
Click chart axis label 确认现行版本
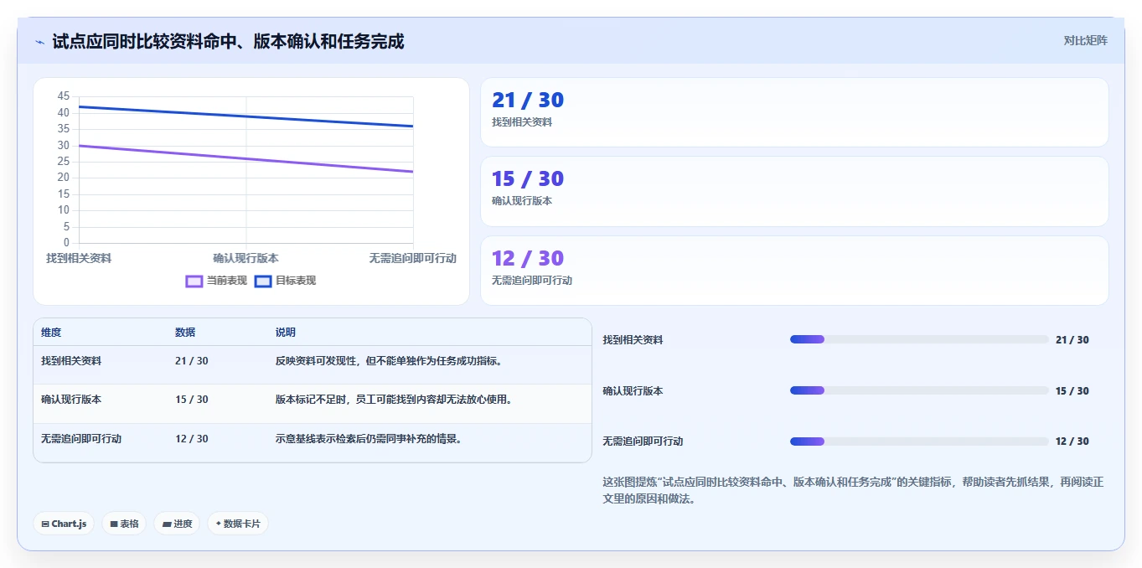(x=245, y=258)
